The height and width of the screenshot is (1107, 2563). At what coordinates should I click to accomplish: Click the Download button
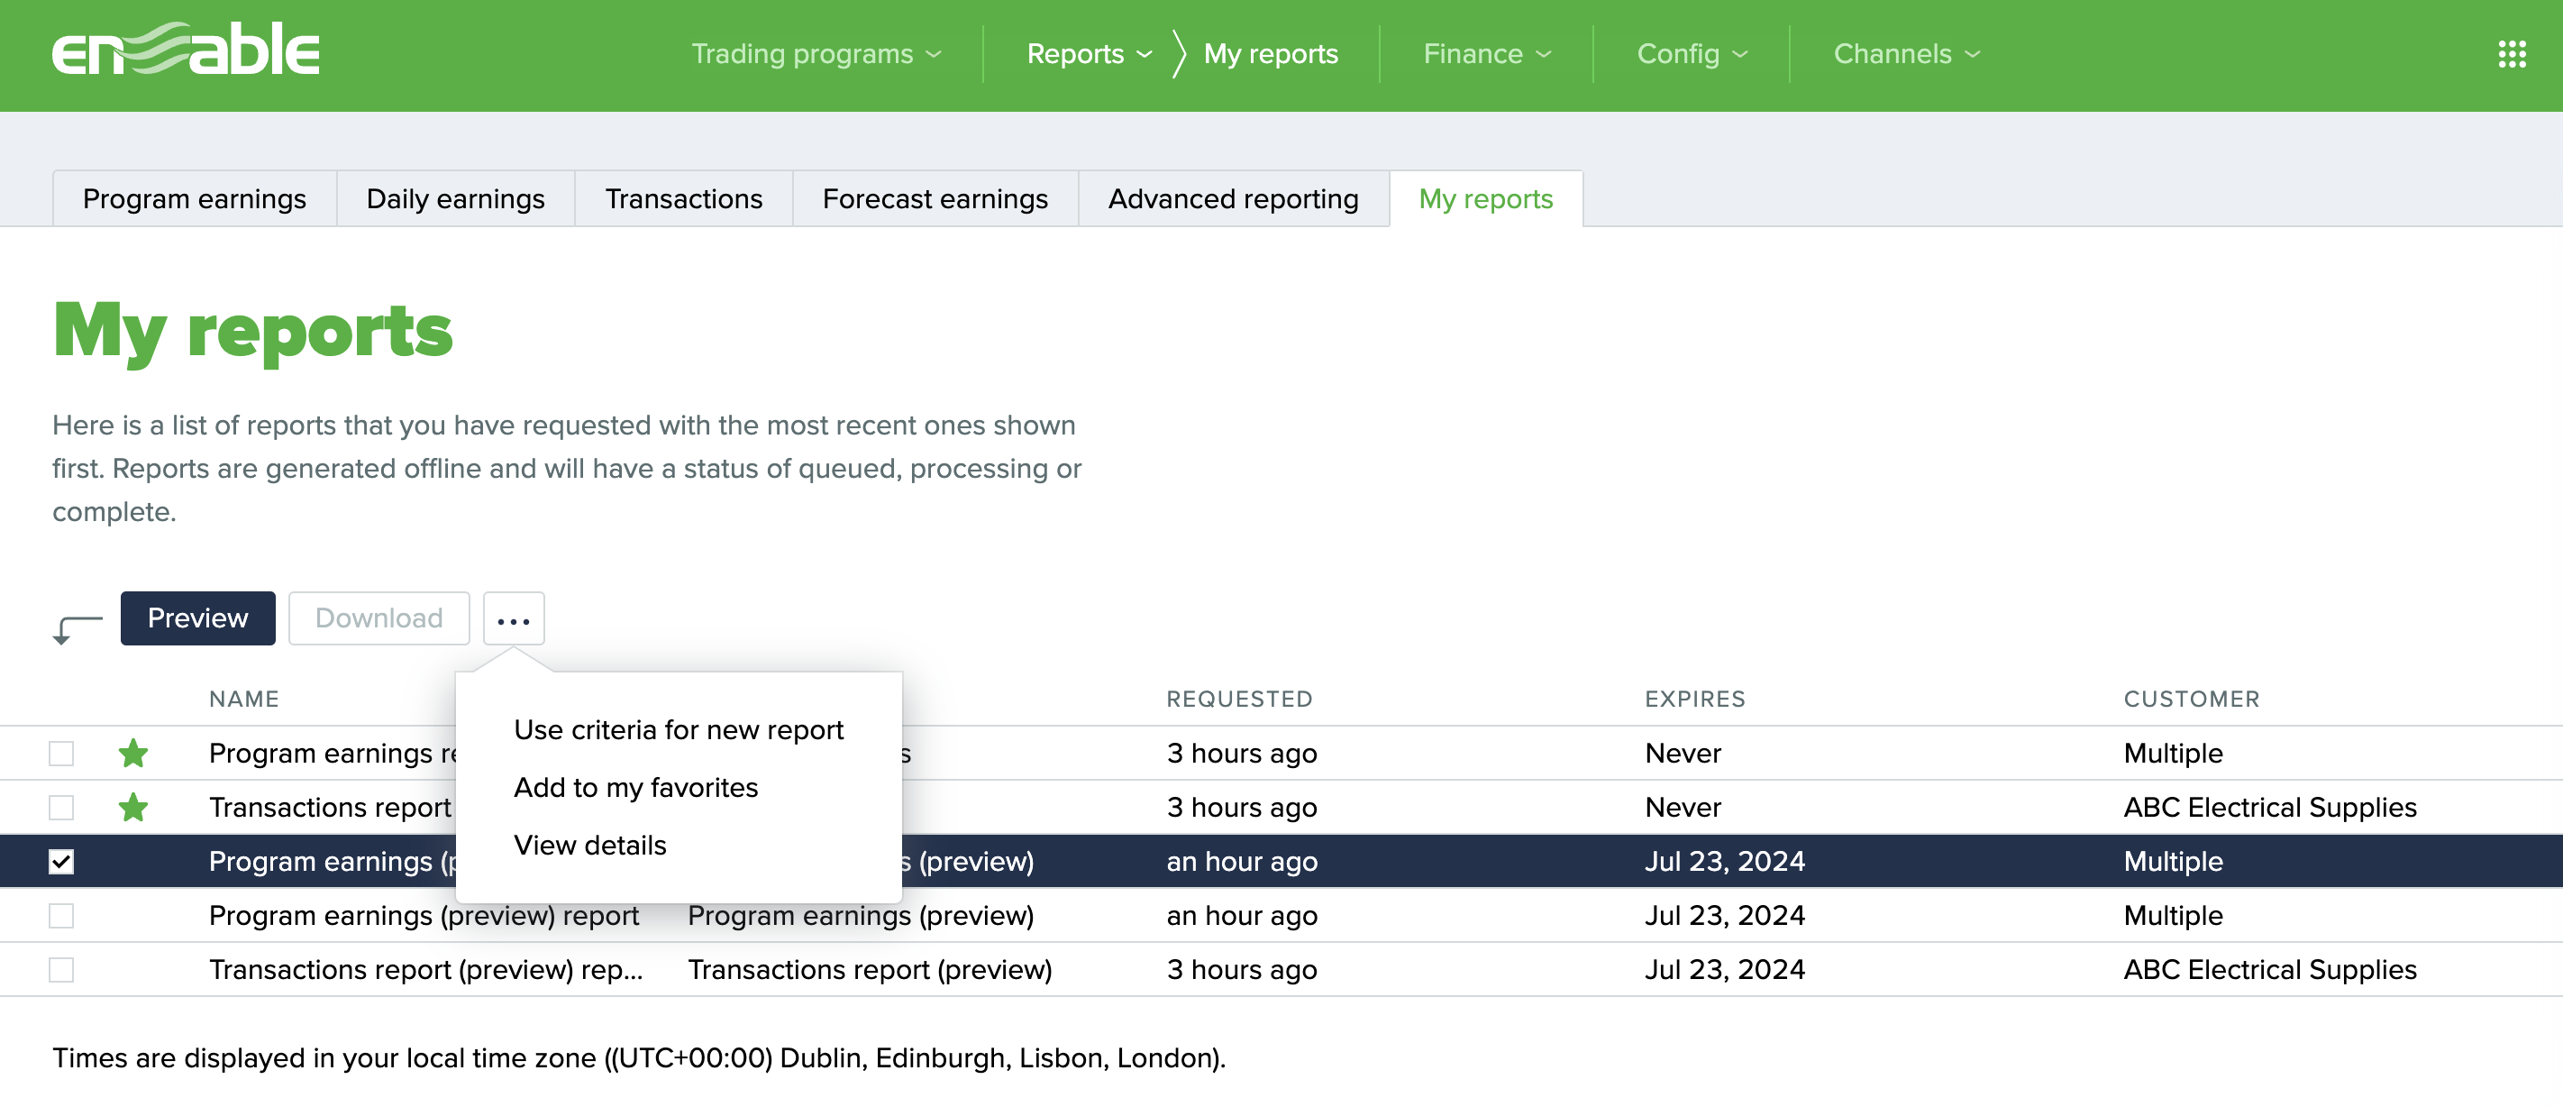tap(379, 618)
